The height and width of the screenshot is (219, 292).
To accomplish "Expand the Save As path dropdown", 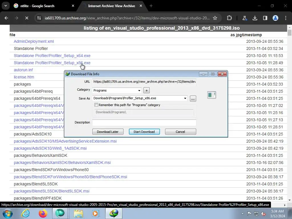I will coord(185,98).
